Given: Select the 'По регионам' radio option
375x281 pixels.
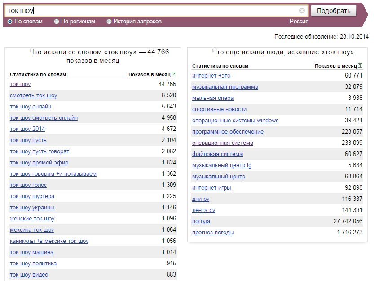Looking at the screenshot, I should (x=57, y=22).
